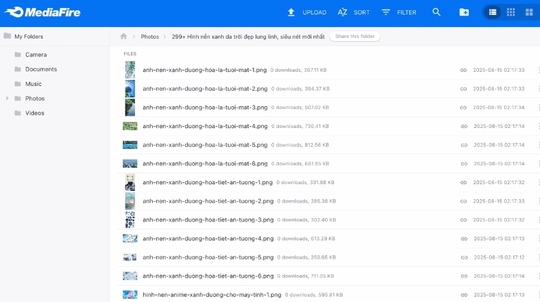This screenshot has width=540, height=302.
Task: Open the Filter dropdown
Action: (x=399, y=12)
